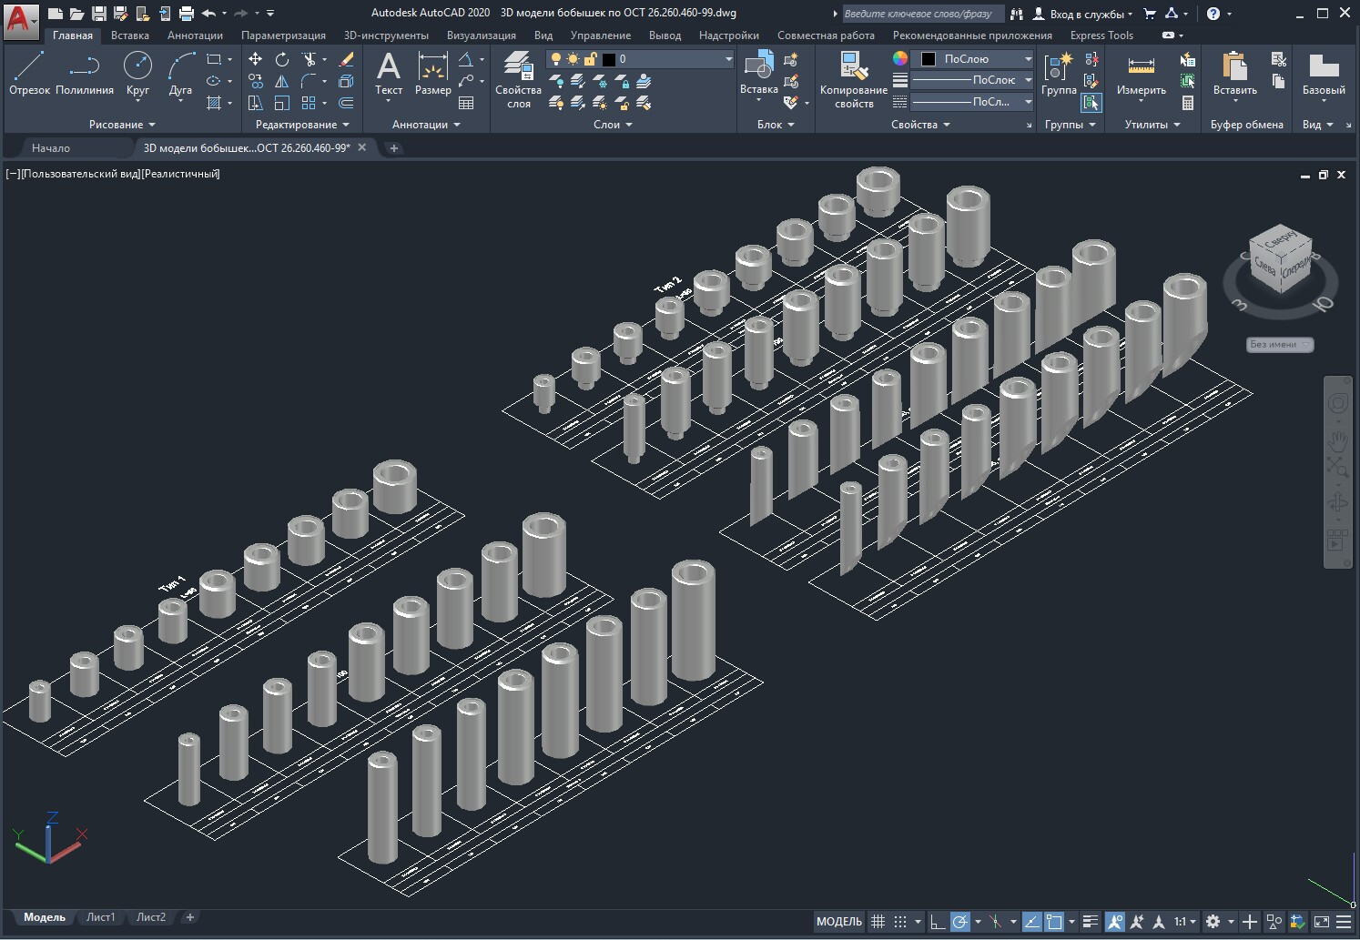Click the МОДЕЛЬ button in status bar
Screen dimensions: 1360x940
coord(838,922)
